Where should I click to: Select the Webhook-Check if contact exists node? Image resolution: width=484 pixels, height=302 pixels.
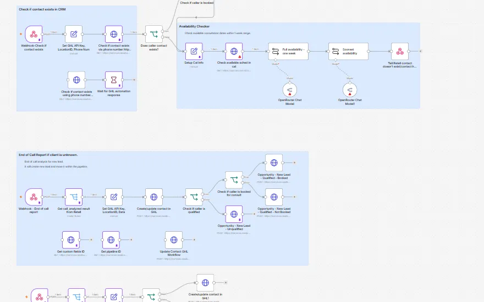34,34
